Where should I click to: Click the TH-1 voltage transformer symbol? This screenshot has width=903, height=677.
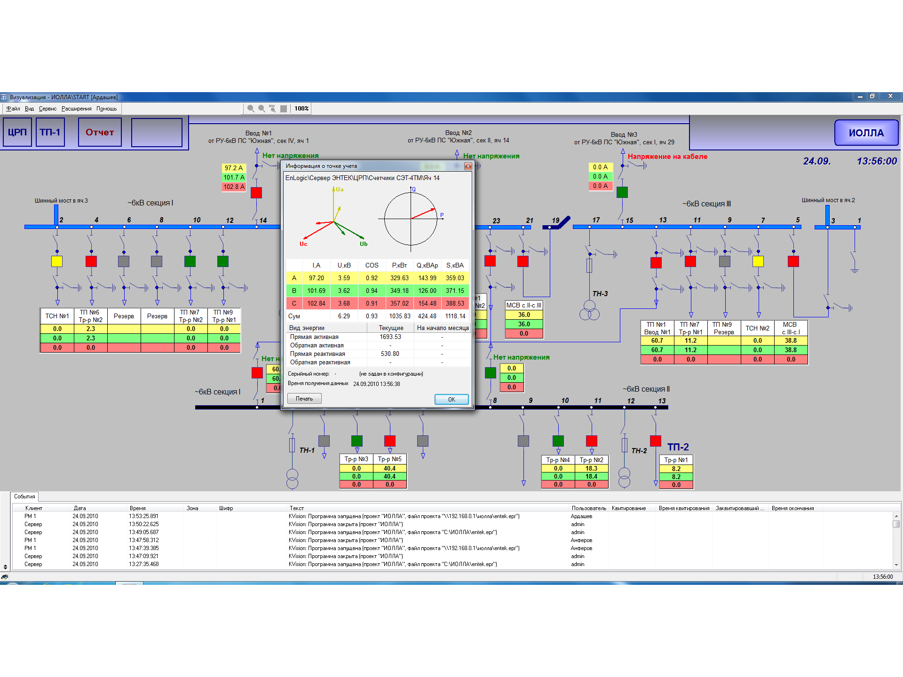coord(292,479)
